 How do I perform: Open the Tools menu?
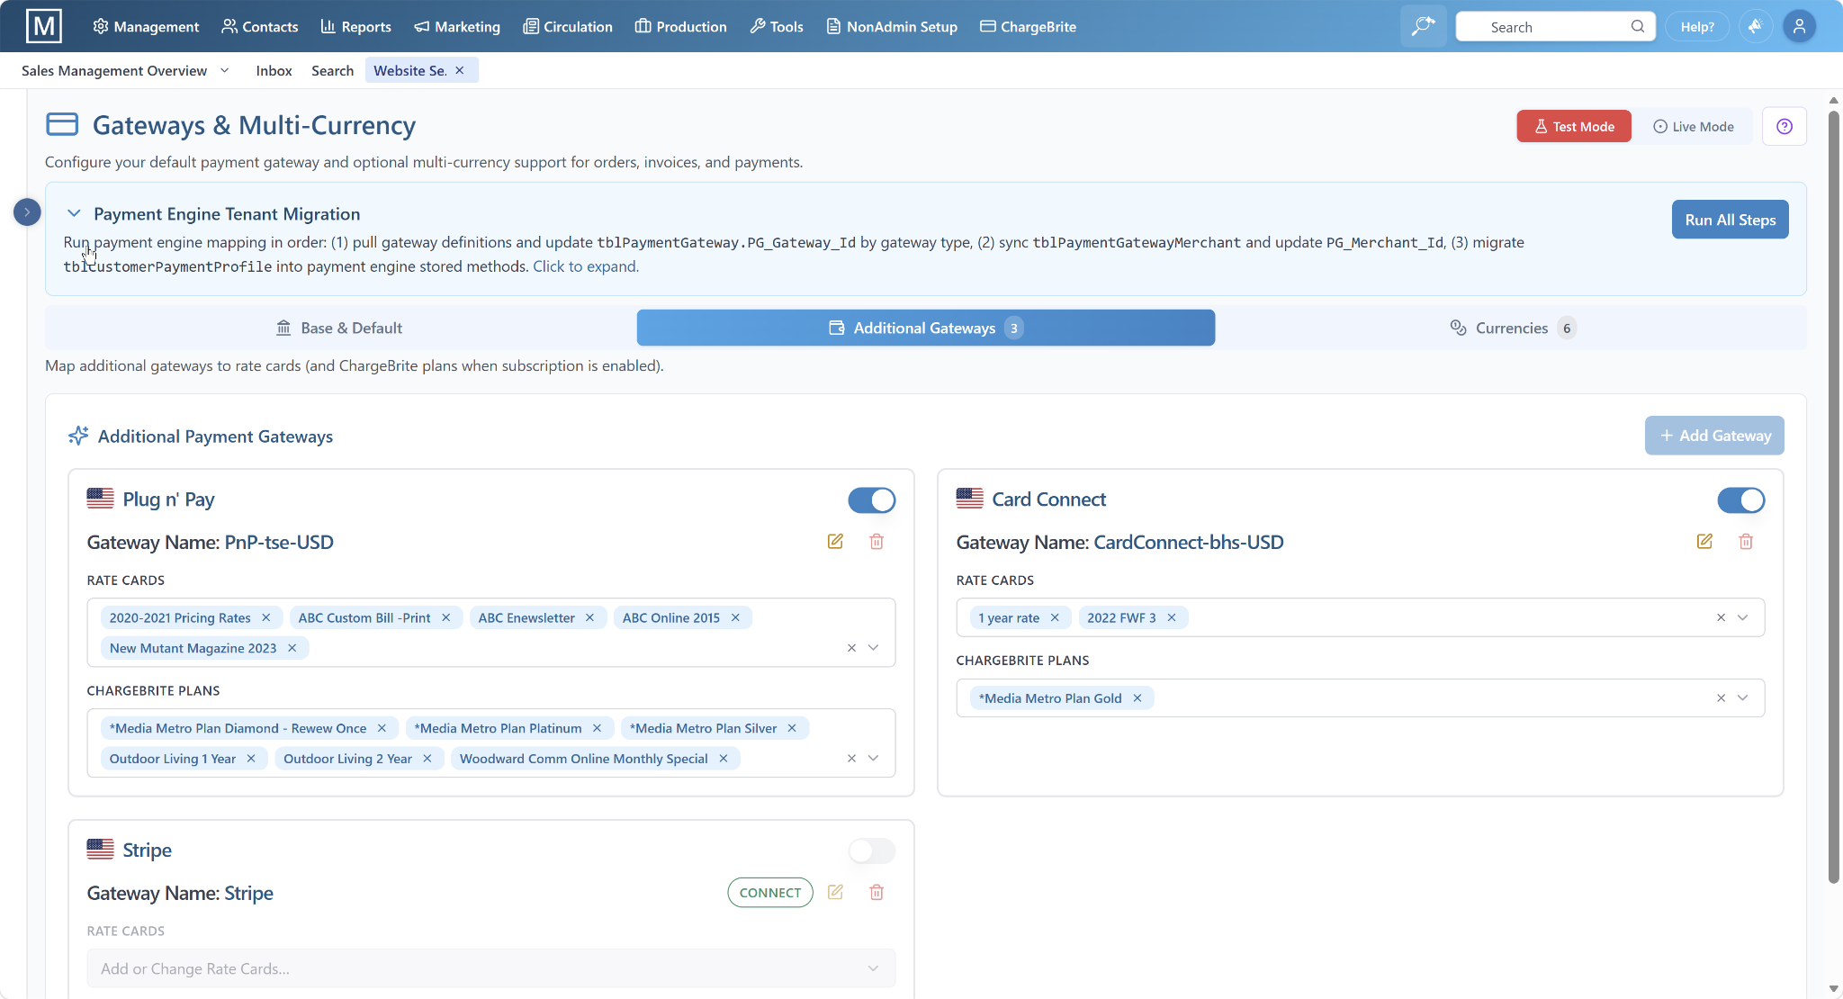click(777, 26)
